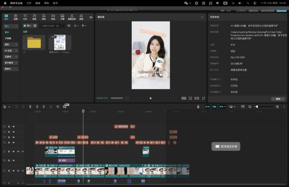Open the 音频 (Audio) panel
The image size is (289, 187).
pos(15,17)
